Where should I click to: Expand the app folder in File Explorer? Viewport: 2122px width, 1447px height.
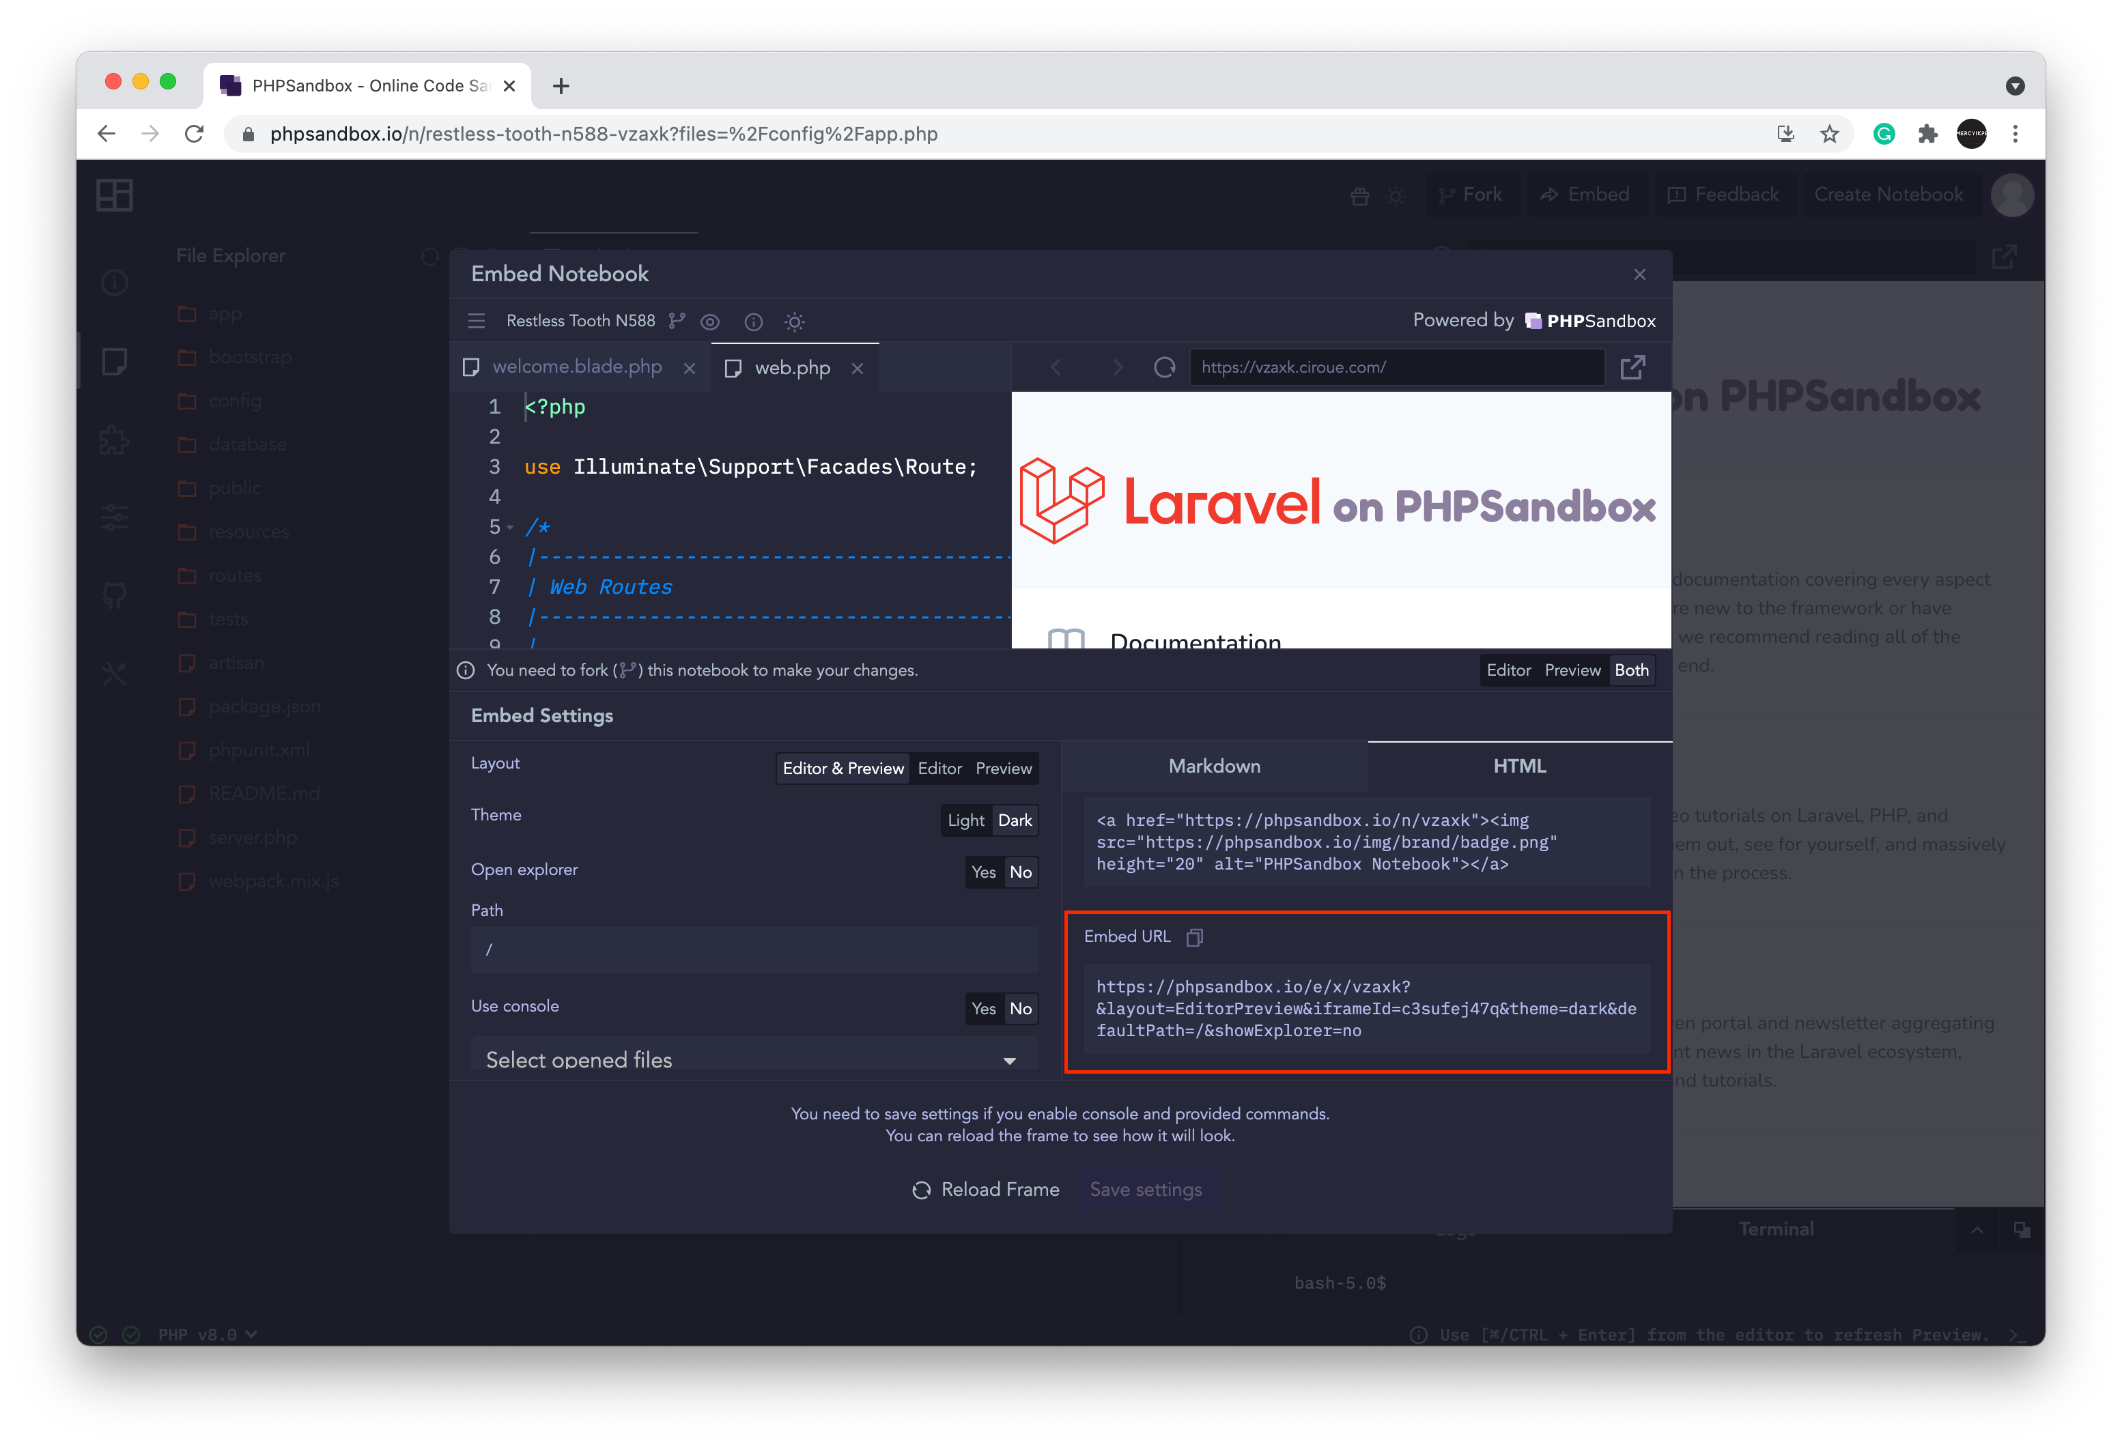point(210,314)
